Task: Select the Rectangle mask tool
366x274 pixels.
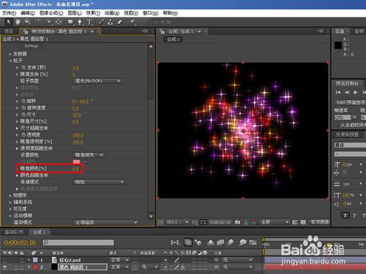Action: tap(70, 22)
